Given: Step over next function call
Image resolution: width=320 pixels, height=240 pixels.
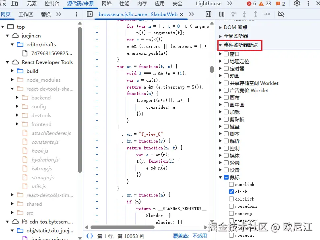Looking at the screenshot, I should tap(233, 14).
